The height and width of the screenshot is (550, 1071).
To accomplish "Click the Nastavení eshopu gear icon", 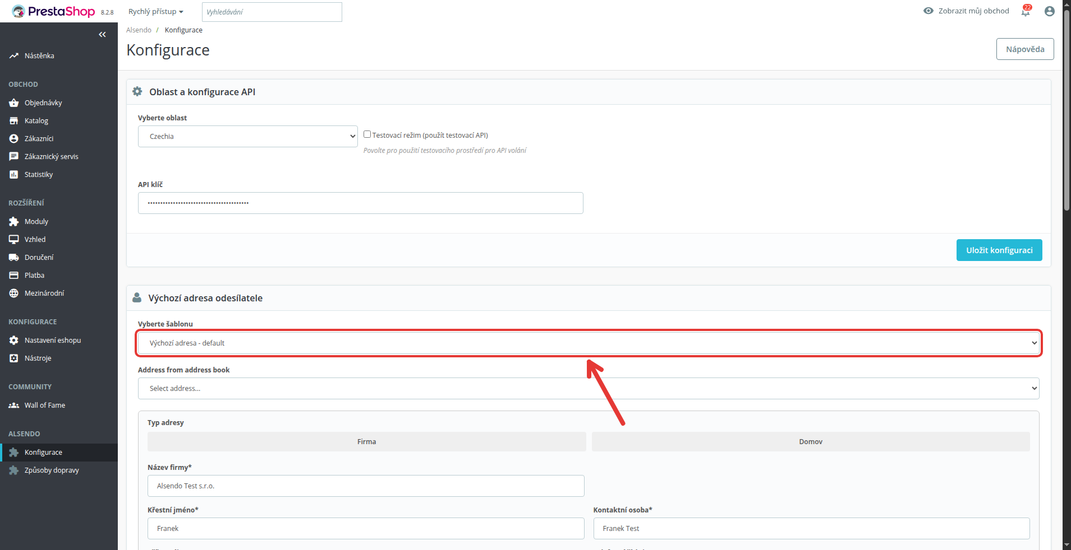I will (x=14, y=341).
